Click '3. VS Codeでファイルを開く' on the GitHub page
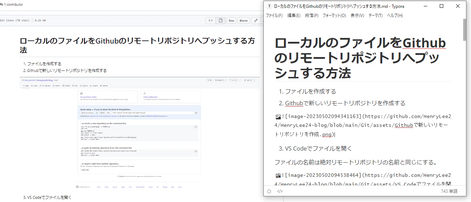The width and height of the screenshot is (471, 202). tap(47, 197)
